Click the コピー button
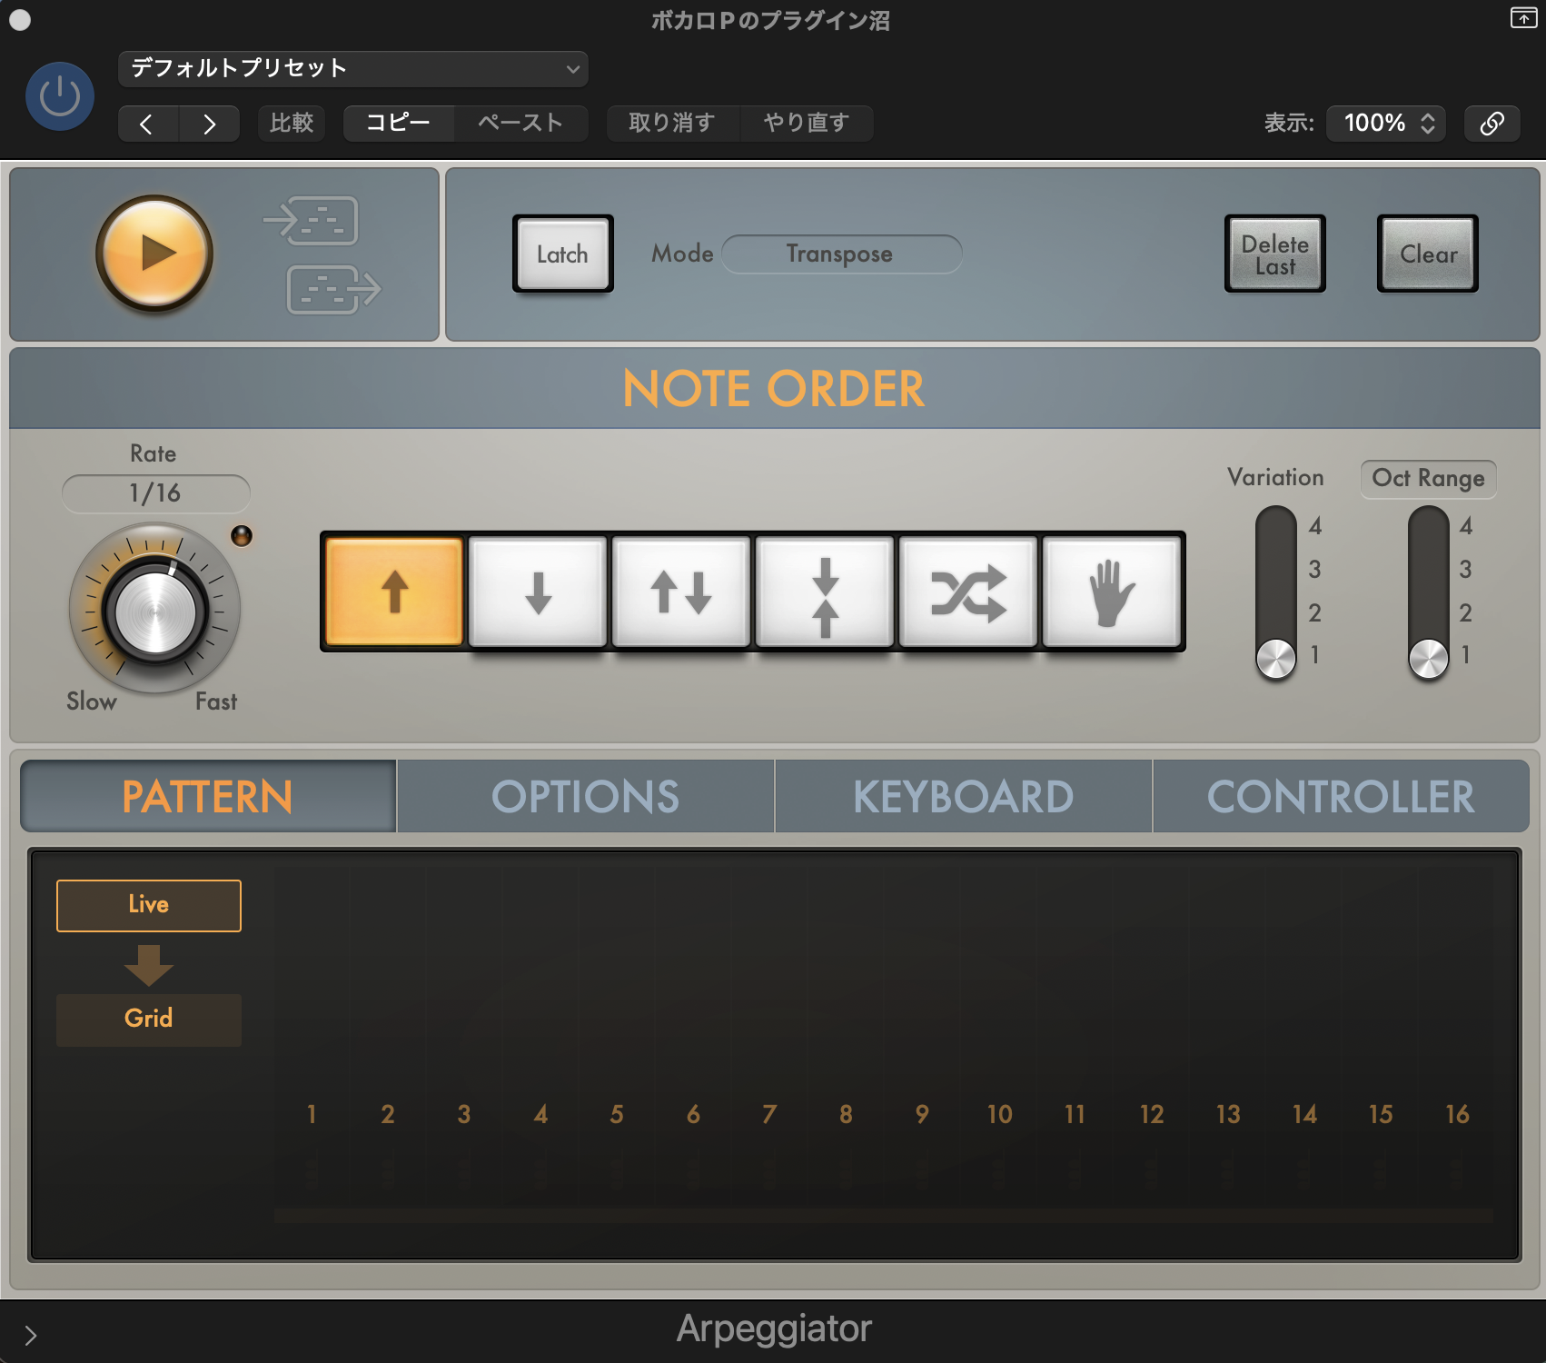 399,123
